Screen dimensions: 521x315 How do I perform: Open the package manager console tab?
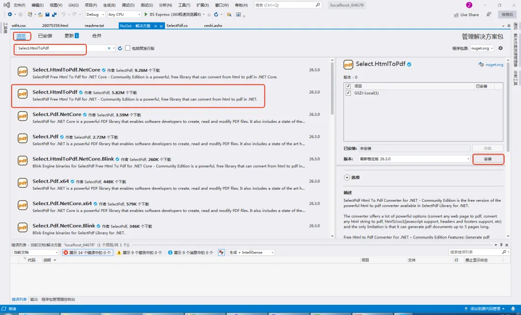coord(58,300)
